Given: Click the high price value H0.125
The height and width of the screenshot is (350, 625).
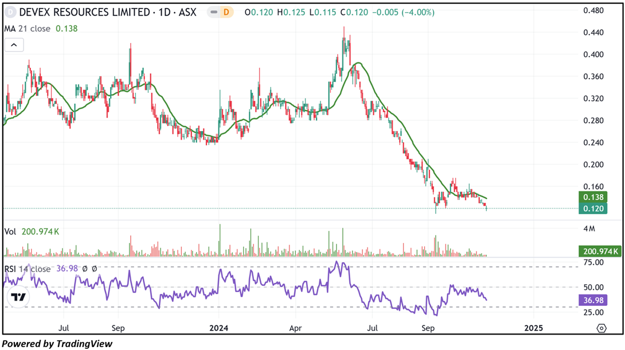Looking at the screenshot, I should (291, 13).
